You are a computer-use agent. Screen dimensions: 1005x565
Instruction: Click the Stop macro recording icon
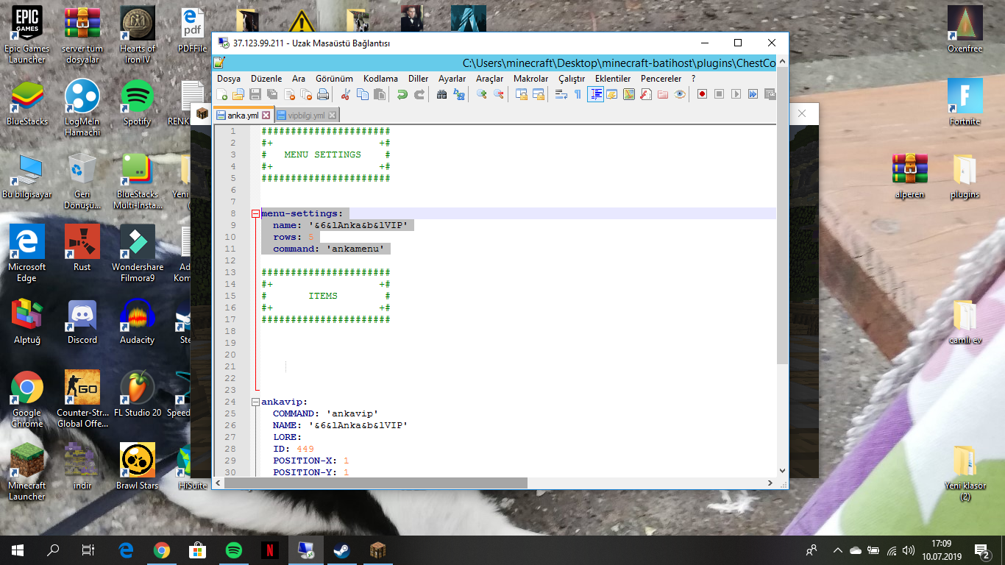pos(719,94)
